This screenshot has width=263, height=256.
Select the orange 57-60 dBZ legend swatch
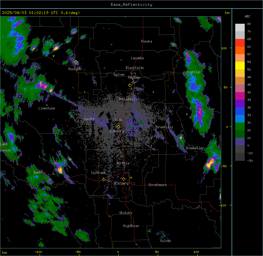point(240,50)
